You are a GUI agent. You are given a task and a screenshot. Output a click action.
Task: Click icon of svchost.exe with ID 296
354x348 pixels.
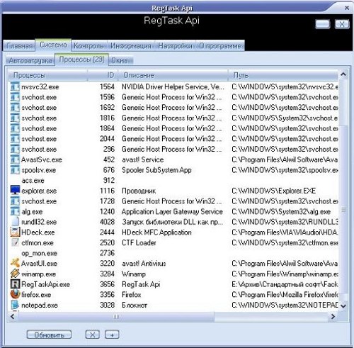click(15, 149)
